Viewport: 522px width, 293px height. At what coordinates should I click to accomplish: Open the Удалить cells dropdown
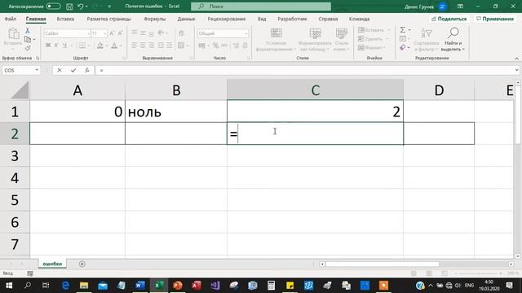[374, 39]
